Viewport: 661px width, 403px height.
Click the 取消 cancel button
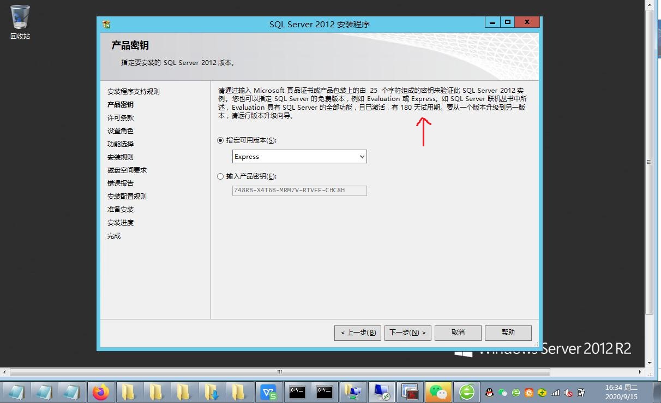click(458, 333)
